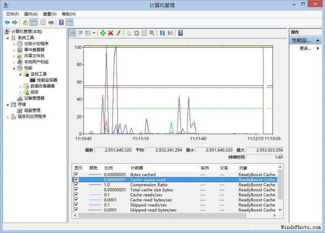Click the Highlight pencil icon
325x233 pixels.
click(x=118, y=33)
